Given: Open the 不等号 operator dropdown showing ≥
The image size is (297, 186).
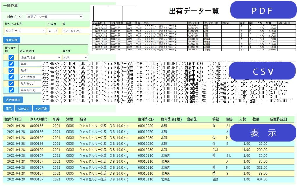Looking at the screenshot, I should [52, 31].
